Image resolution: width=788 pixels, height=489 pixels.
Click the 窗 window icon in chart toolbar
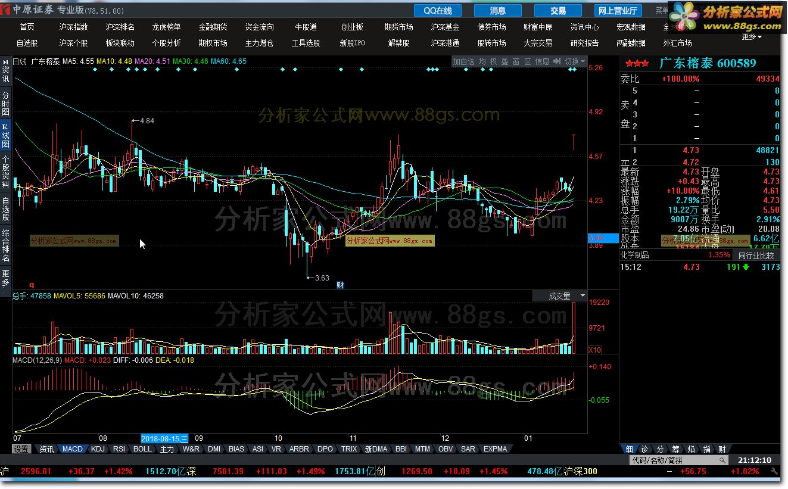(516, 61)
